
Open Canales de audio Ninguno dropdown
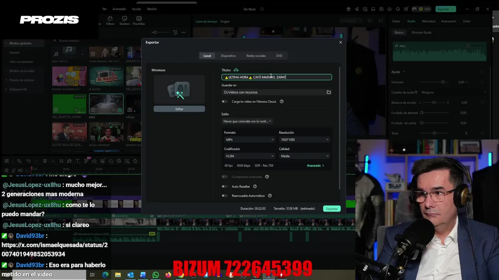coord(453,93)
